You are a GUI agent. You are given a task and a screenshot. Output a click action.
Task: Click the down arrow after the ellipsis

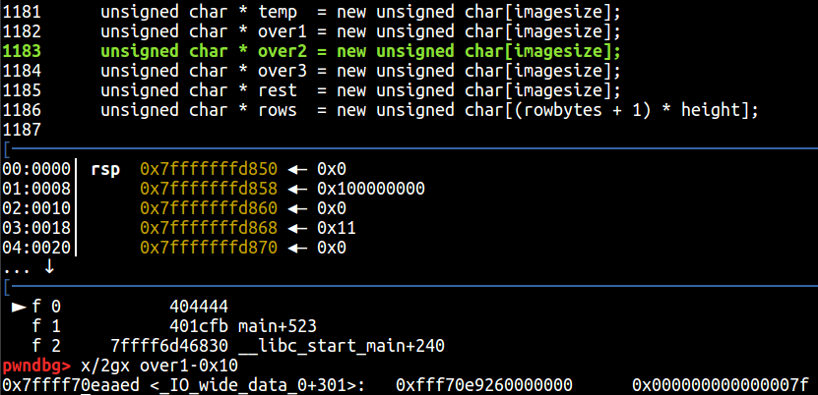pos(50,266)
